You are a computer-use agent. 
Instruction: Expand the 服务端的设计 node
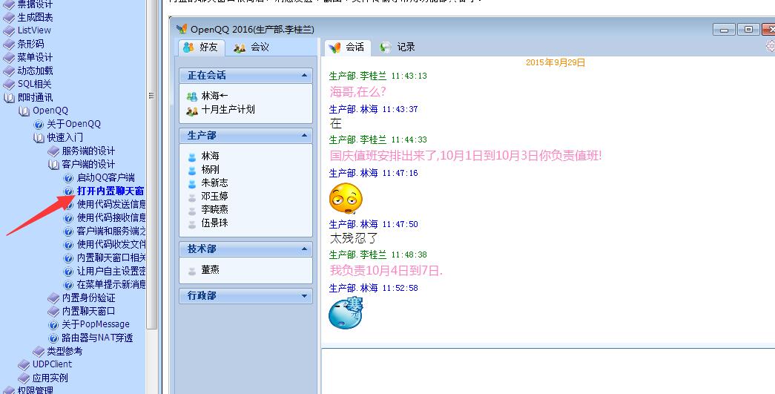(88, 151)
